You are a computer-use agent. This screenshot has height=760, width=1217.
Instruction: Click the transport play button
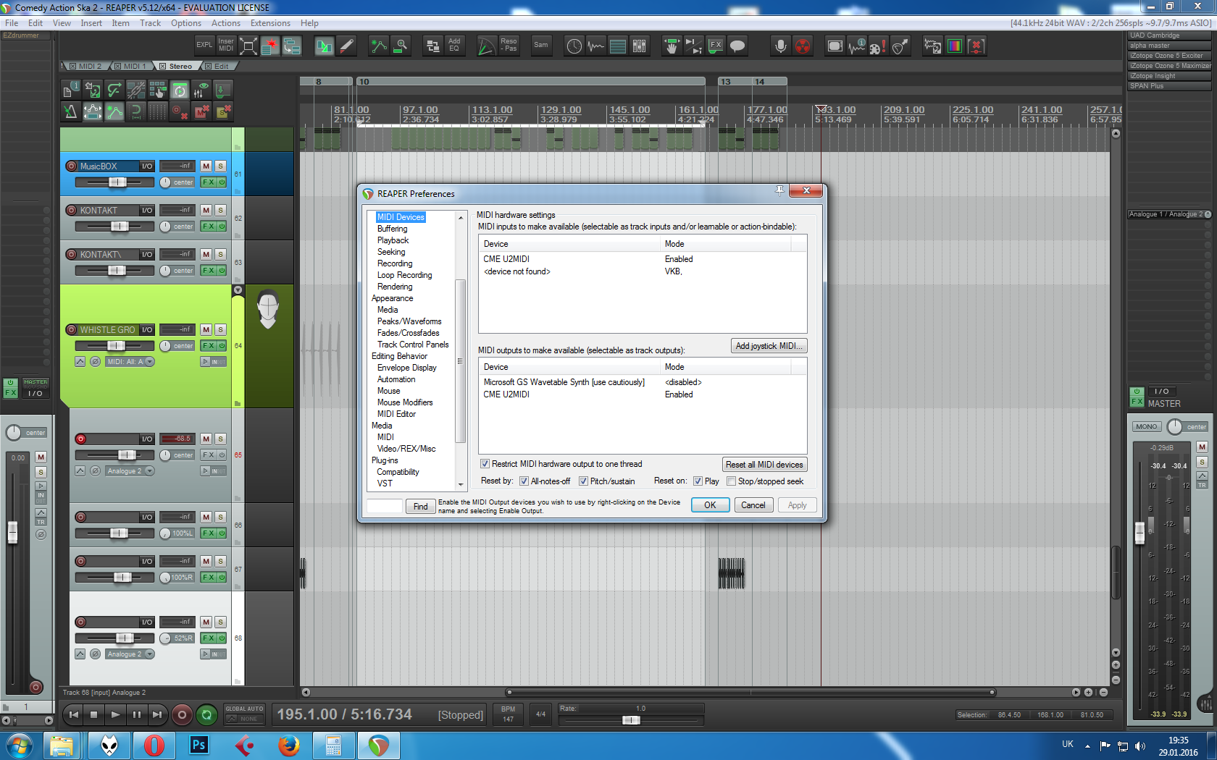click(115, 715)
